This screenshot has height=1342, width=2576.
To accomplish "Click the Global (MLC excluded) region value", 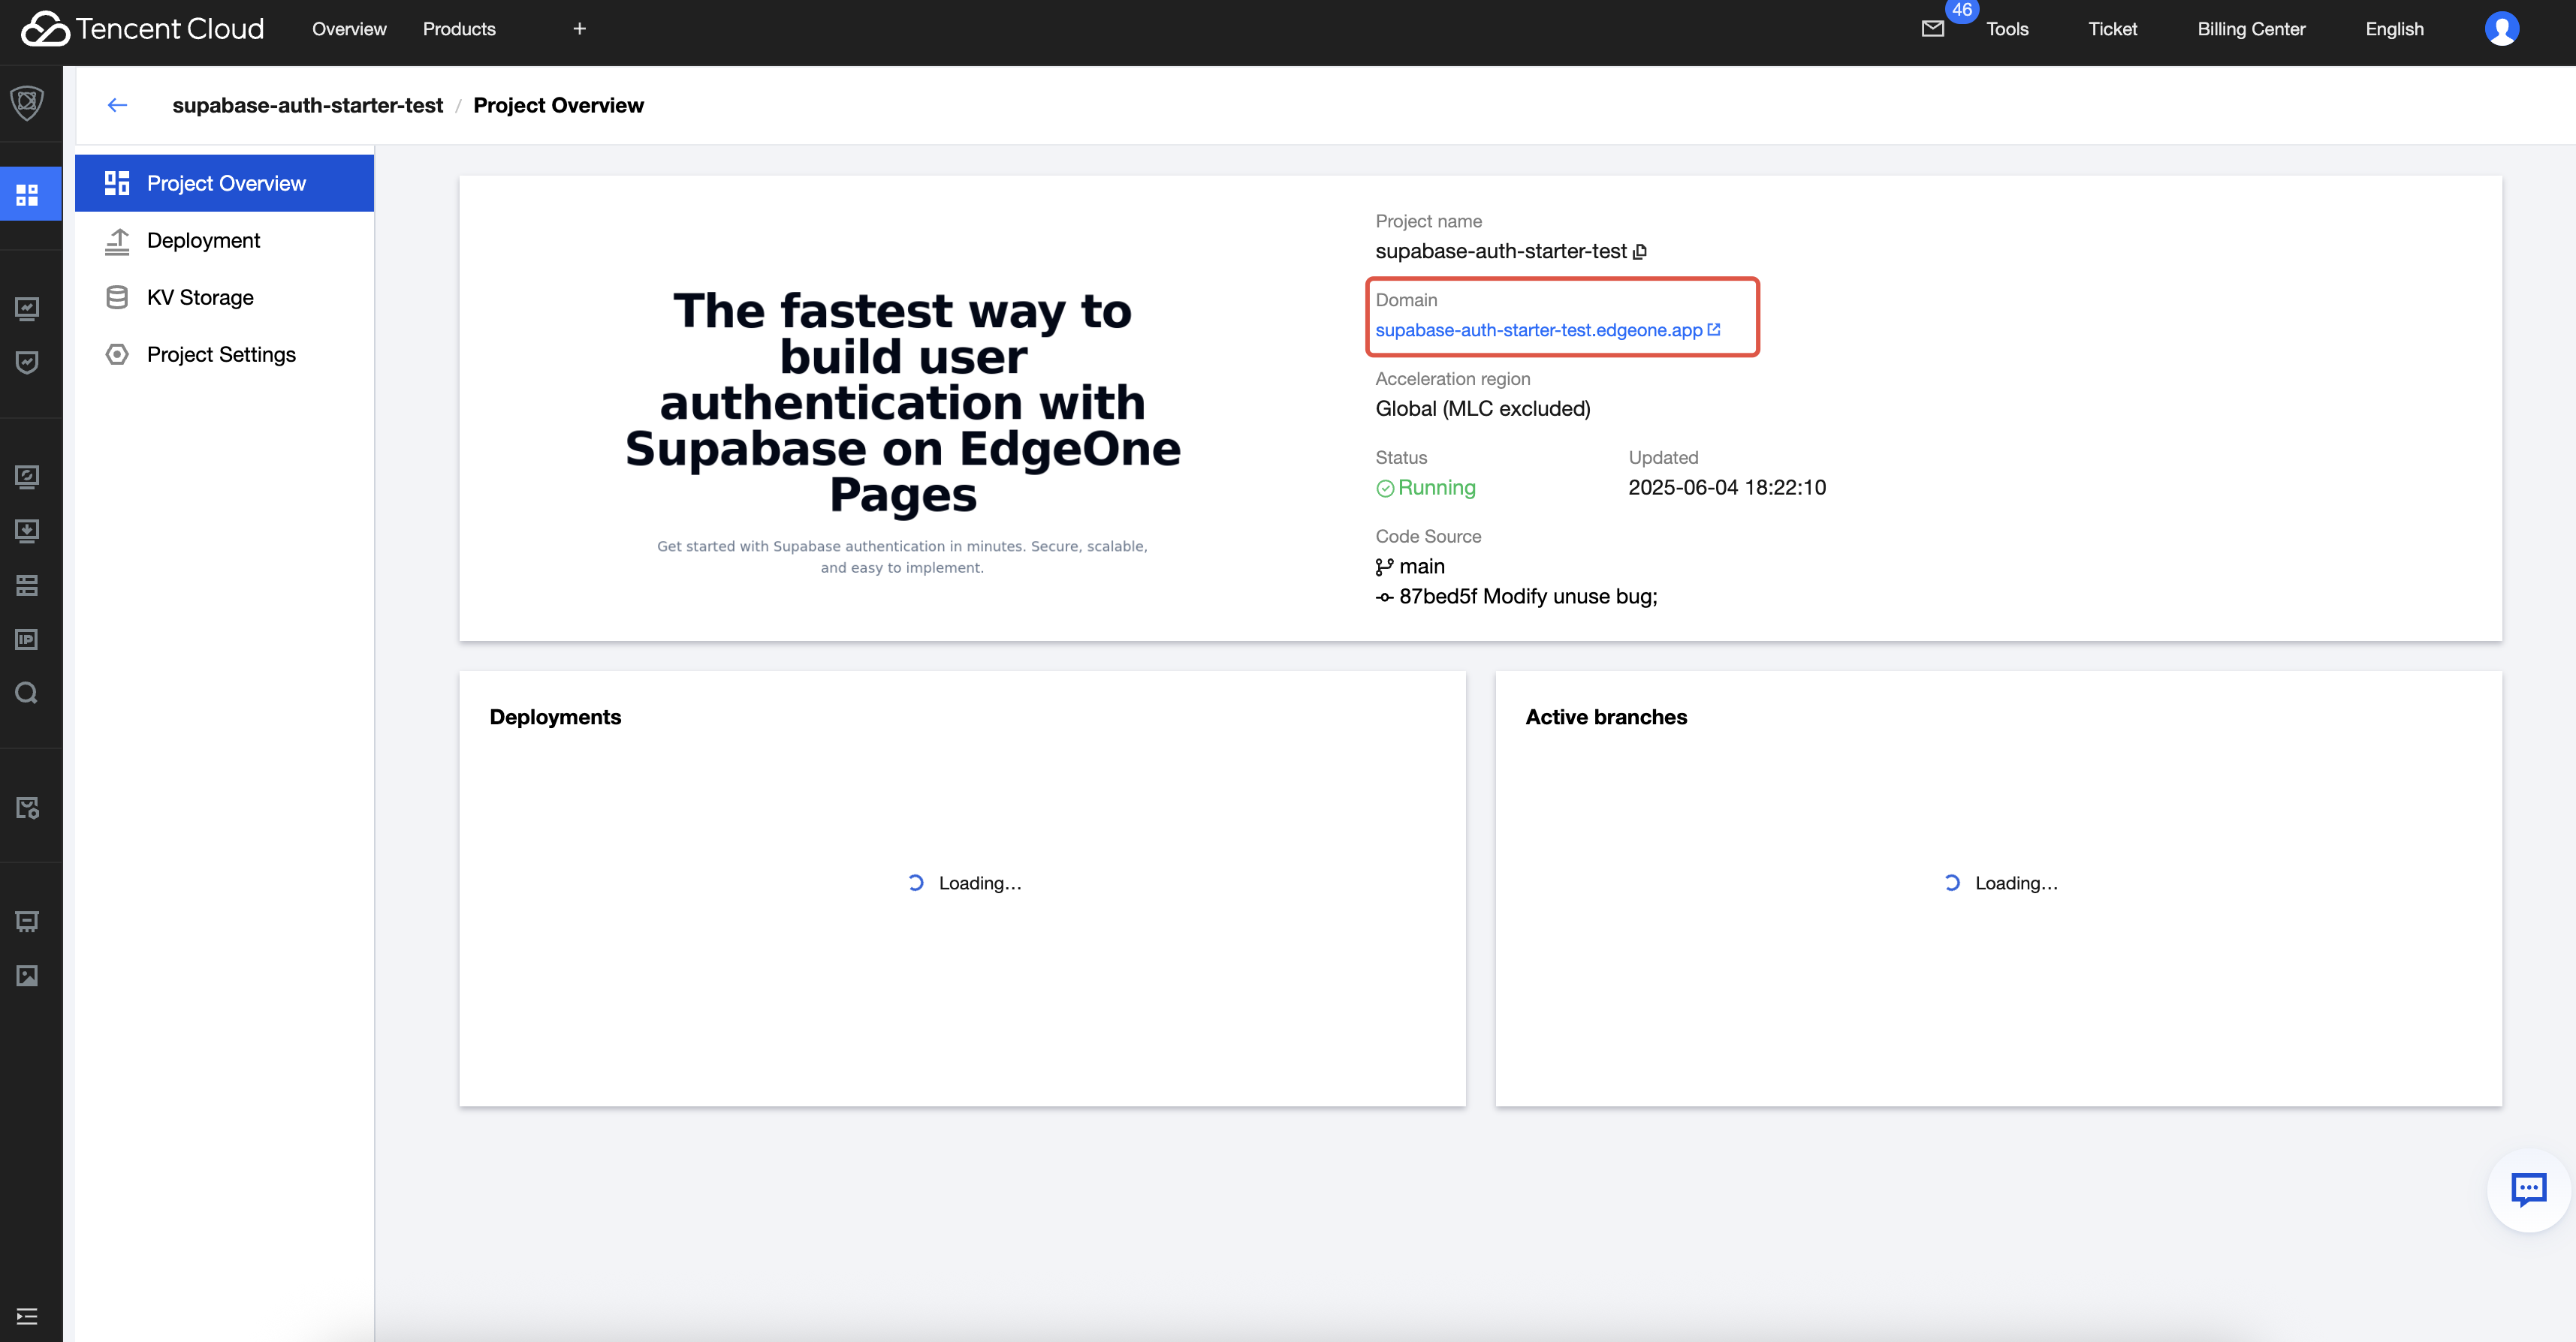I will pyautogui.click(x=1483, y=409).
